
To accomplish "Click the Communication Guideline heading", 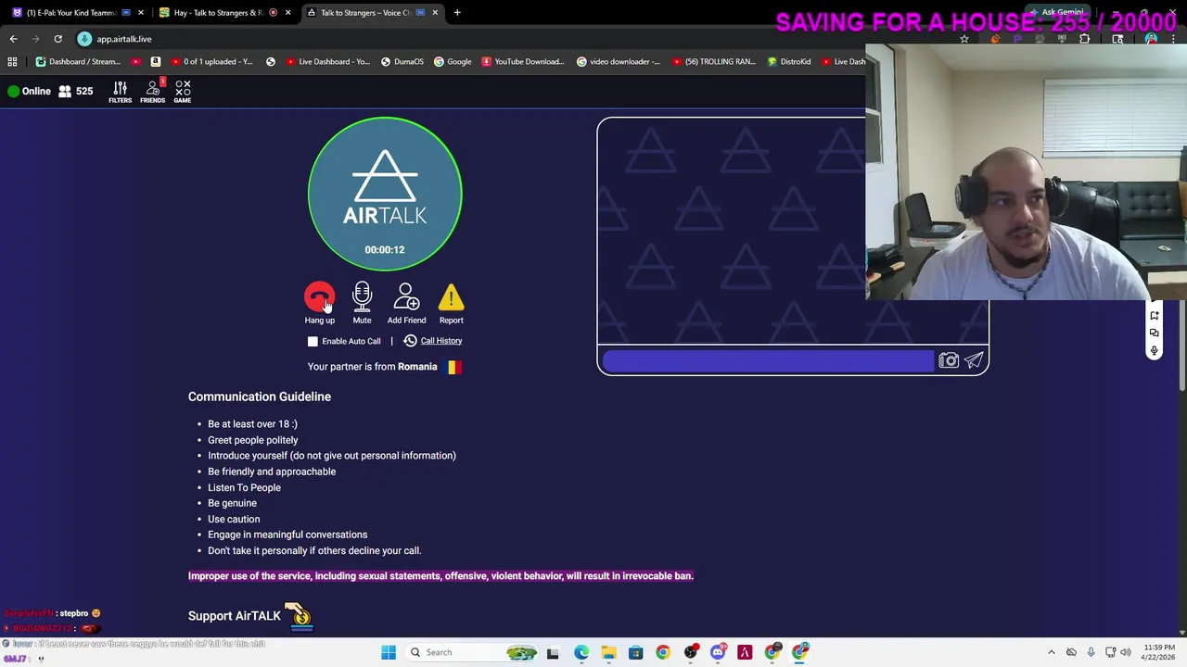I will pos(260,396).
